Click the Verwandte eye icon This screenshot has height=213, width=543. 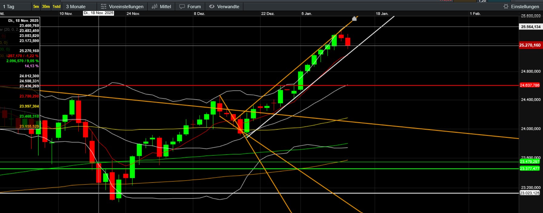pos(212,6)
